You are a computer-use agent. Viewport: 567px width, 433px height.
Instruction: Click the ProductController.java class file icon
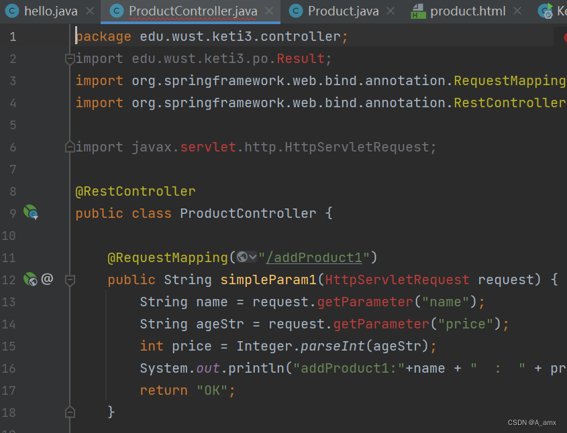[x=117, y=11]
